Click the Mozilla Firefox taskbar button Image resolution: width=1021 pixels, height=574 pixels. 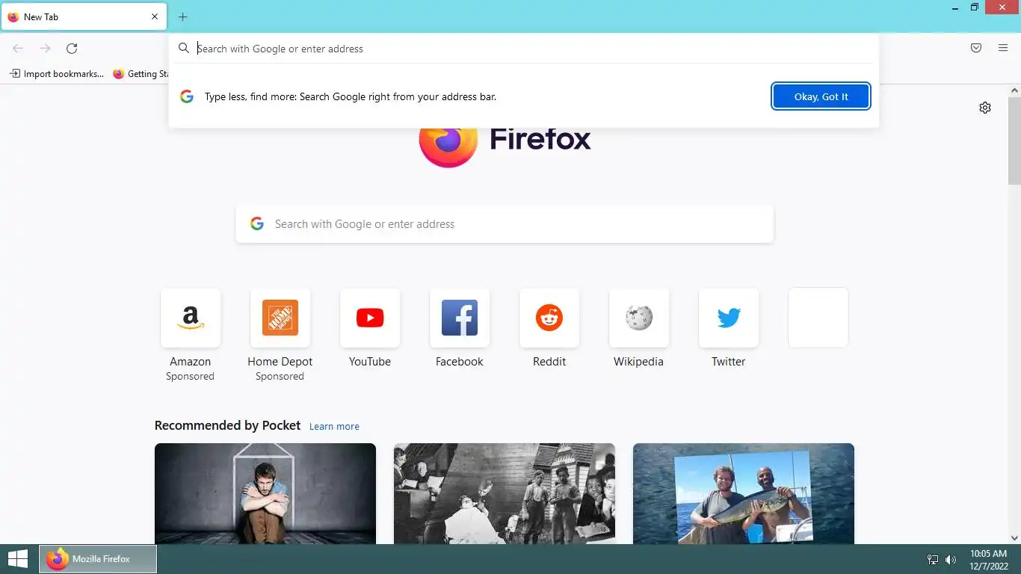click(x=98, y=559)
